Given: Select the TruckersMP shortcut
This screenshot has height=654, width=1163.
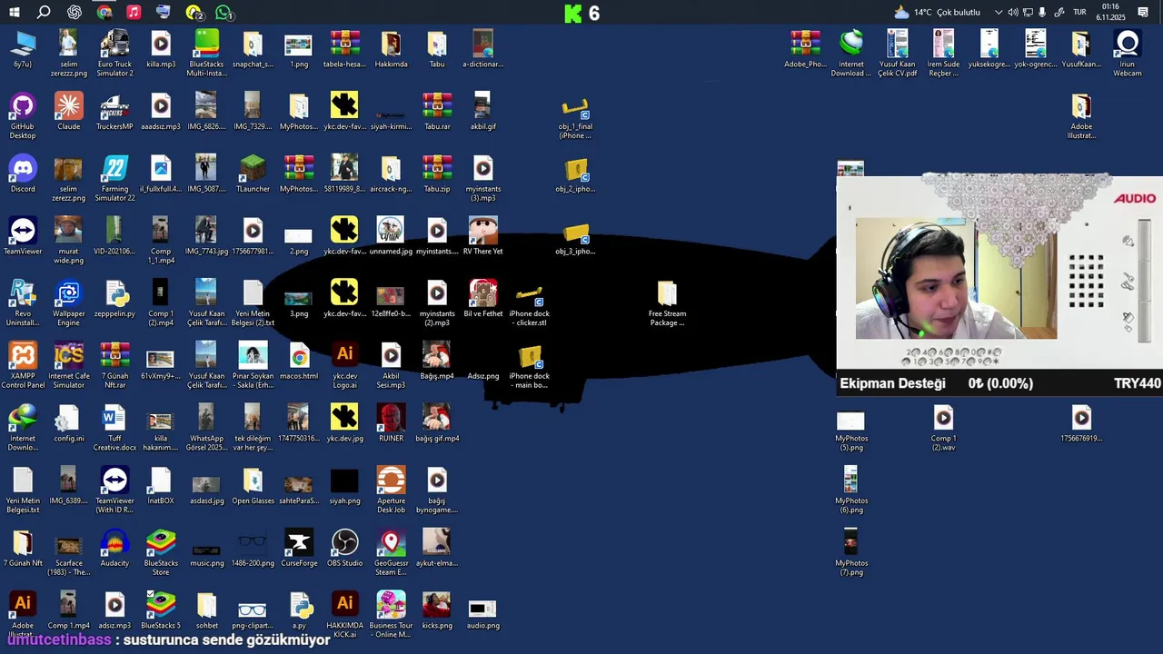Looking at the screenshot, I should point(114,112).
